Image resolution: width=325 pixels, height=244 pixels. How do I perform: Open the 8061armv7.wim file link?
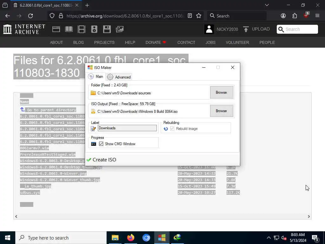[x=34, y=148]
